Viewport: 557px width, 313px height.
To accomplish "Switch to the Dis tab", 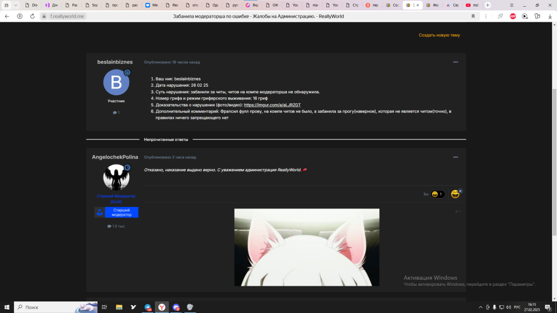I will (31, 6).
